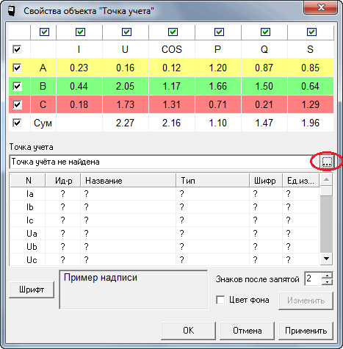Select the Ua row in the list
The height and width of the screenshot is (349, 343).
coord(165,233)
